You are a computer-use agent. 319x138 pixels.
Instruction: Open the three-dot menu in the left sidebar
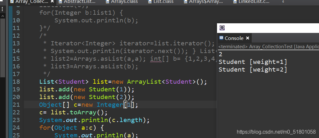[x=3, y=9]
